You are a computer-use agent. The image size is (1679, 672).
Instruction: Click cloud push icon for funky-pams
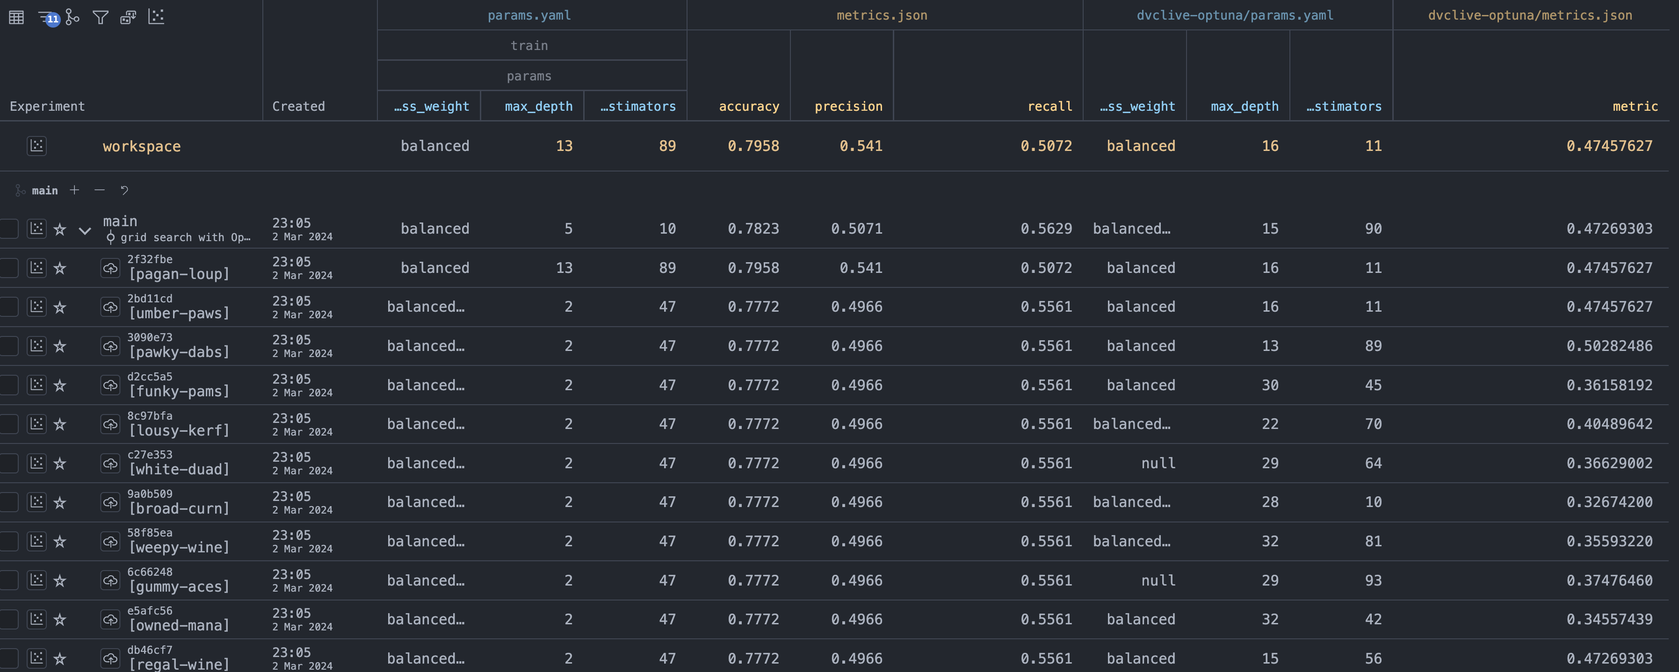[110, 385]
